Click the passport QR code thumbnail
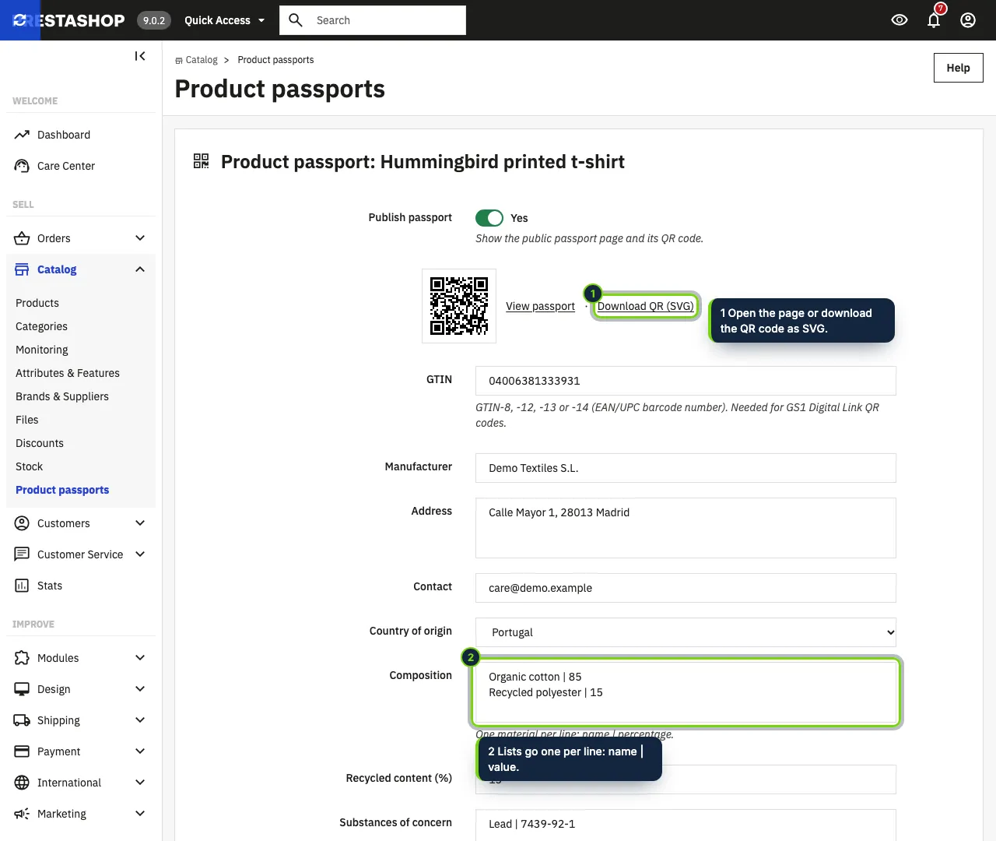Viewport: 996px width, 841px height. coord(459,306)
